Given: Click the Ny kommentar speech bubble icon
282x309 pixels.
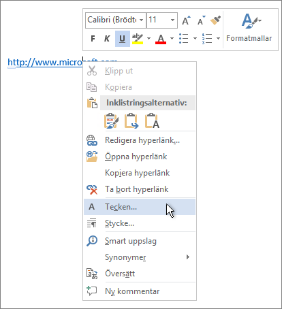Looking at the screenshot, I should (x=92, y=291).
